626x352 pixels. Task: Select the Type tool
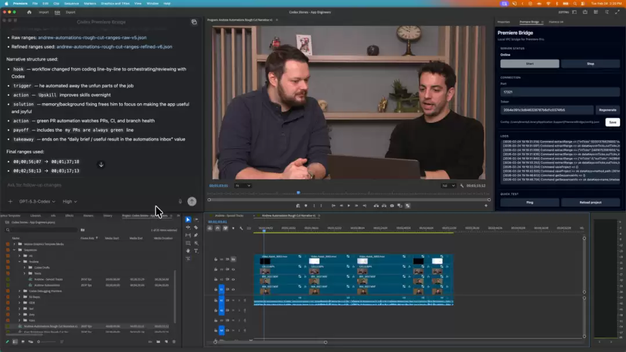click(196, 251)
